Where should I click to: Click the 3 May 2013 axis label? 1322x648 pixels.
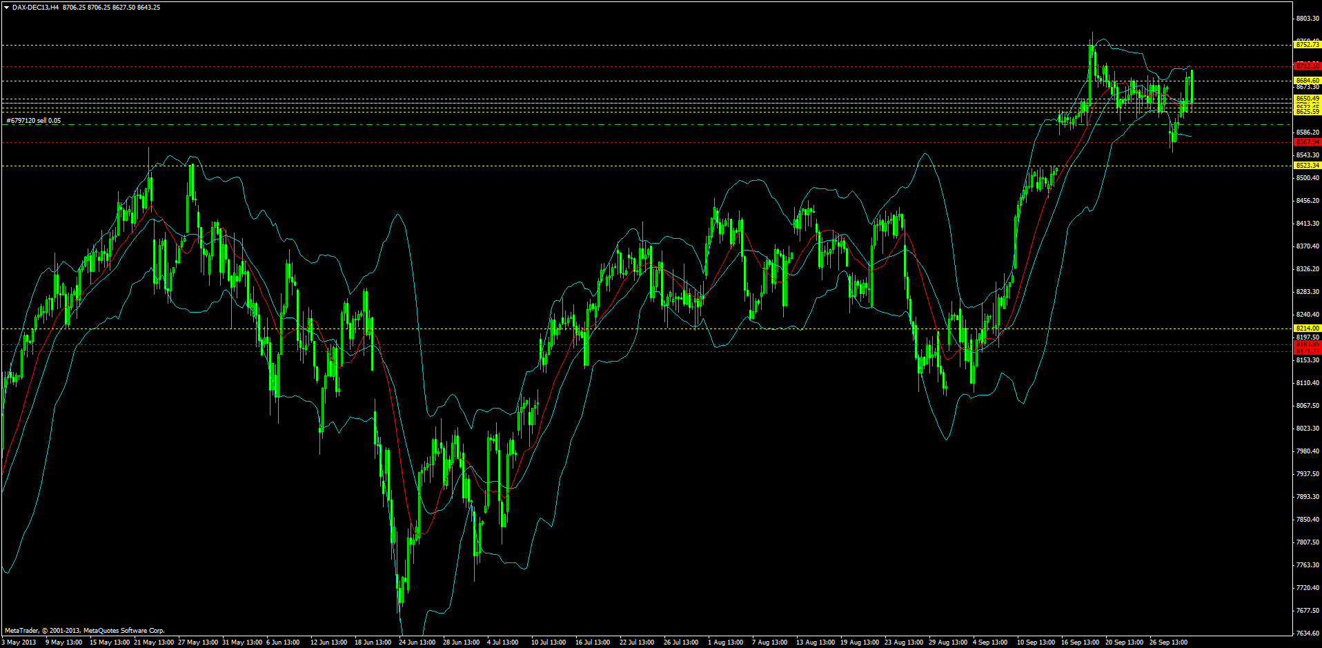19,642
